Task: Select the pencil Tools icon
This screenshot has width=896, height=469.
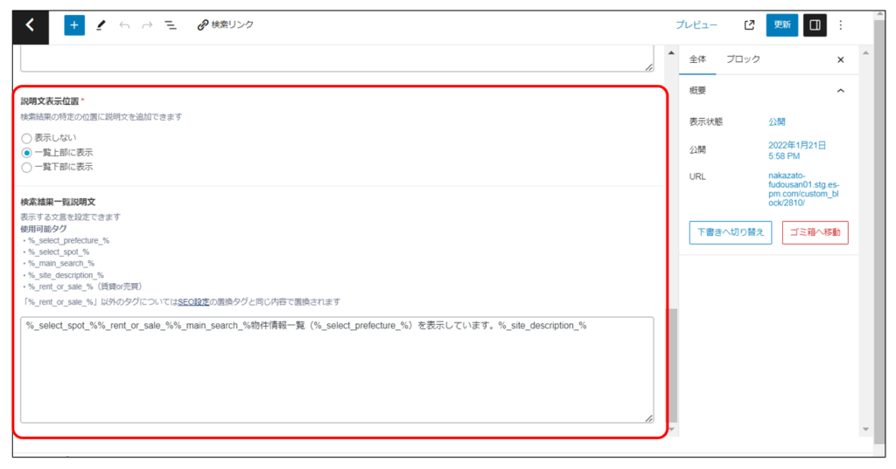Action: 100,25
